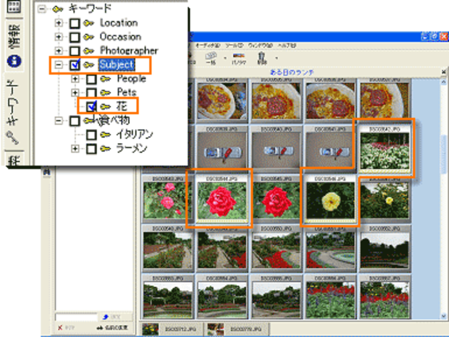The width and height of the screenshot is (449, 337).
Task: Select the large red rose thumbnail
Action: (x=221, y=200)
